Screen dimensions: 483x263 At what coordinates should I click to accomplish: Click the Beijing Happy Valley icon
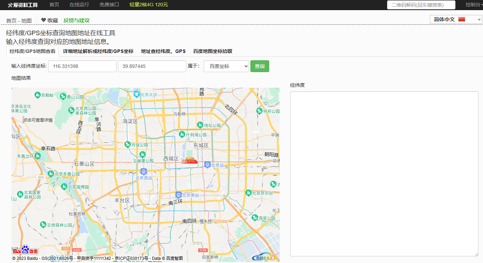(x=248, y=193)
